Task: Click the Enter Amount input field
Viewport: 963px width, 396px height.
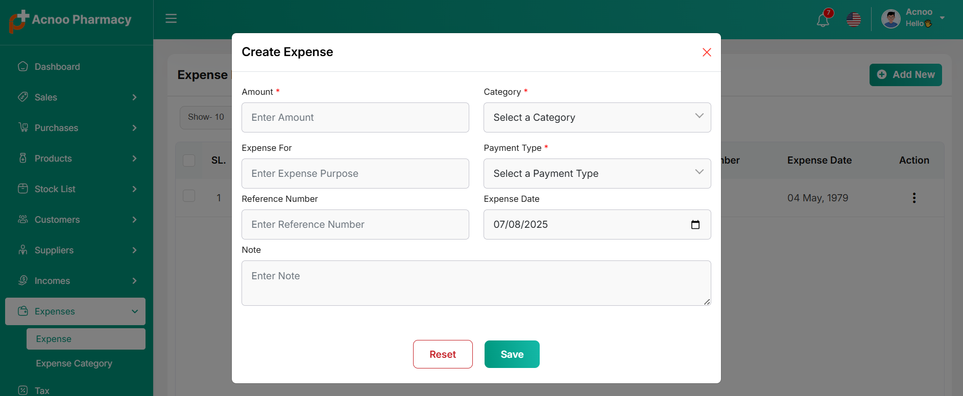Action: coord(355,118)
